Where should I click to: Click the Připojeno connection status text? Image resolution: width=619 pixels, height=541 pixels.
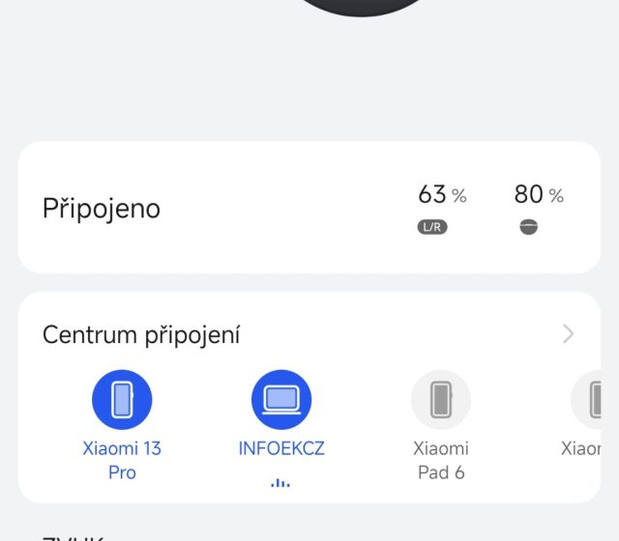[102, 209]
